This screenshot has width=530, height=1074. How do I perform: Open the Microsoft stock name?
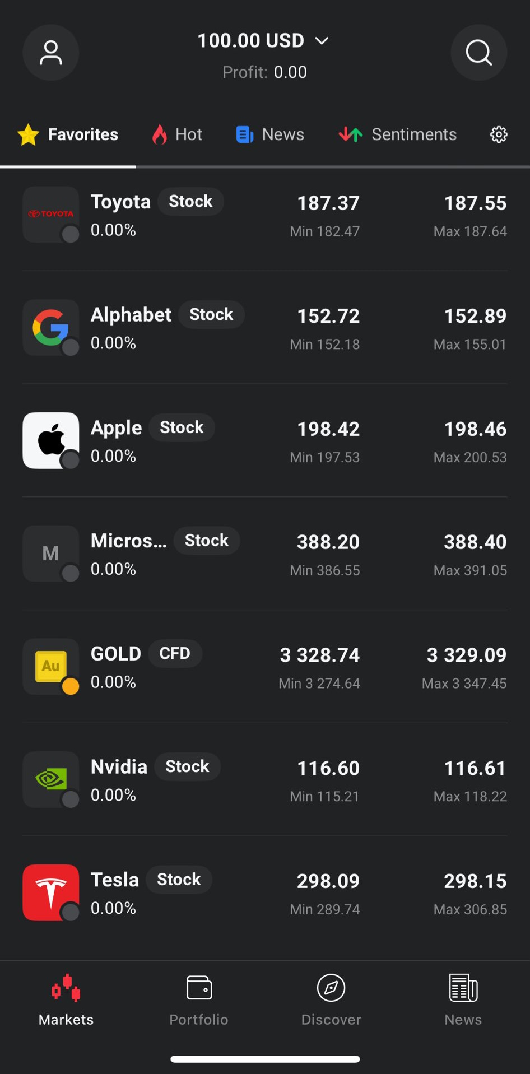click(128, 541)
